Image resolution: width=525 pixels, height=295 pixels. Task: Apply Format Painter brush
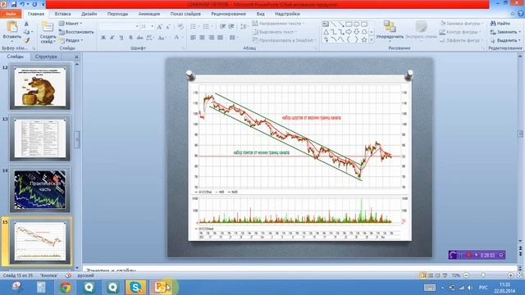[26, 41]
